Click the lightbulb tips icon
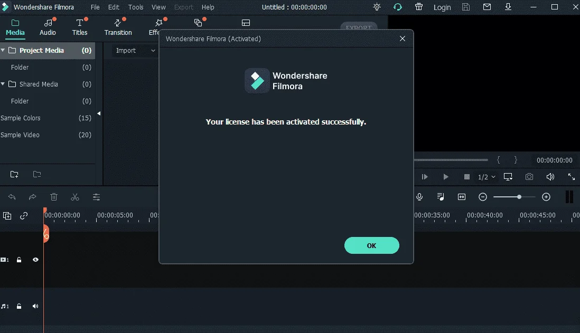 point(377,7)
